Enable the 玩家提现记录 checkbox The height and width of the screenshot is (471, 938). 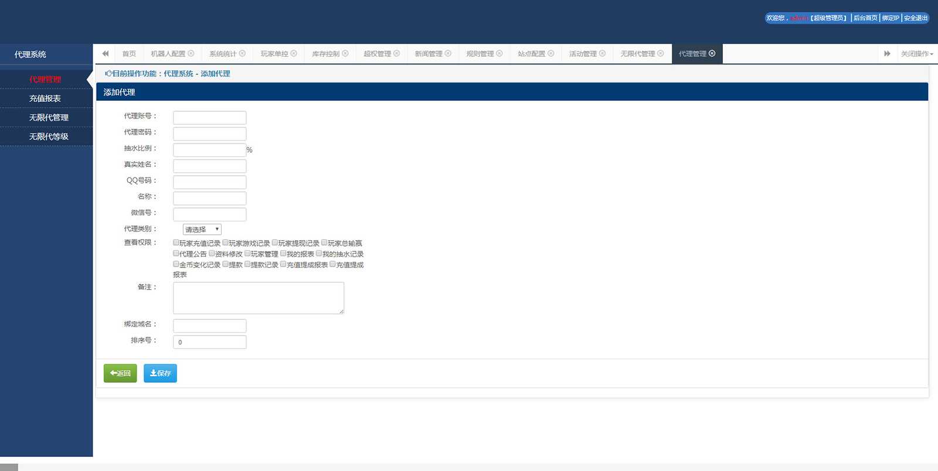click(275, 243)
